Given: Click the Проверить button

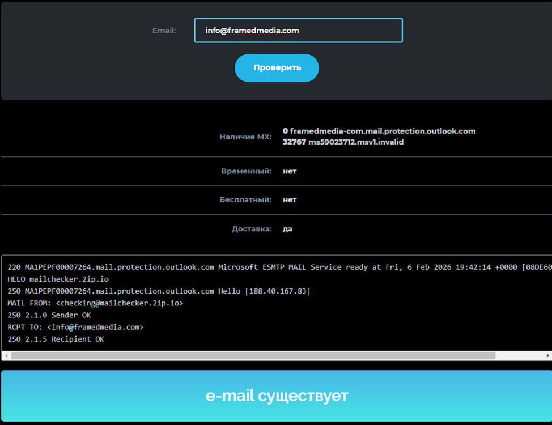Looking at the screenshot, I should coord(277,67).
